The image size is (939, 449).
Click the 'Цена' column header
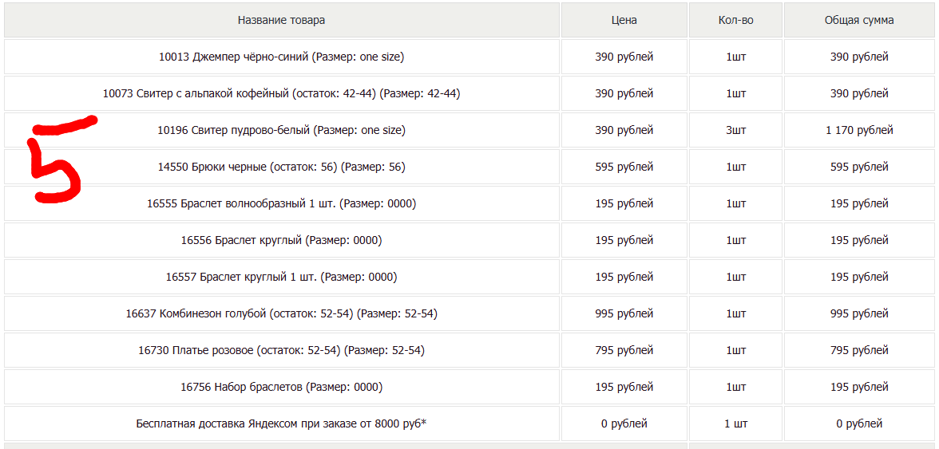[624, 20]
